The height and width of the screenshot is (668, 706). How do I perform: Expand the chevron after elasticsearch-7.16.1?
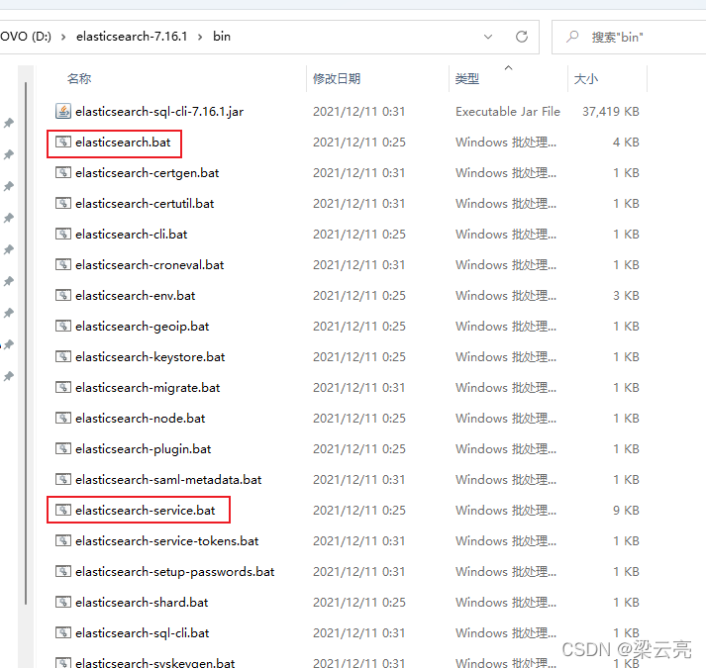[200, 37]
